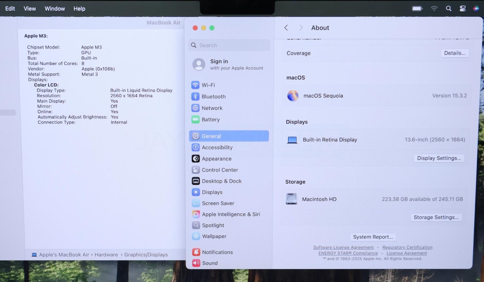
Task: Open the Regulatory Certification link
Action: coord(407,247)
